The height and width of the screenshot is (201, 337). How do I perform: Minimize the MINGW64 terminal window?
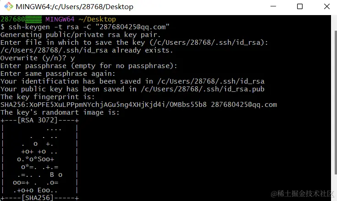273,7
